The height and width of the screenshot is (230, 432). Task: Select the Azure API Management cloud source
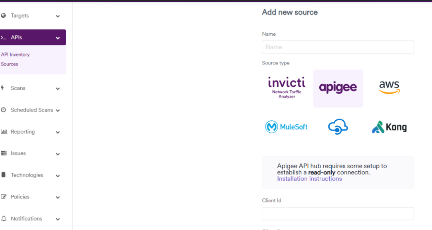(338, 126)
